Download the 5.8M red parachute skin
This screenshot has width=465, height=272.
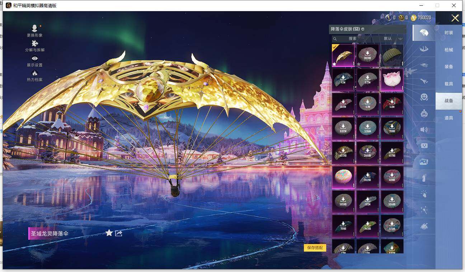click(x=392, y=104)
